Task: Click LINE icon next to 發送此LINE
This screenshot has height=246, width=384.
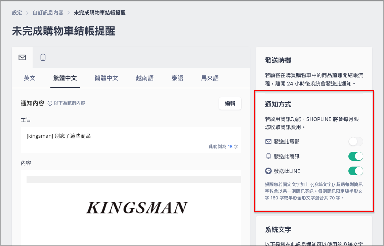Action: (268, 171)
